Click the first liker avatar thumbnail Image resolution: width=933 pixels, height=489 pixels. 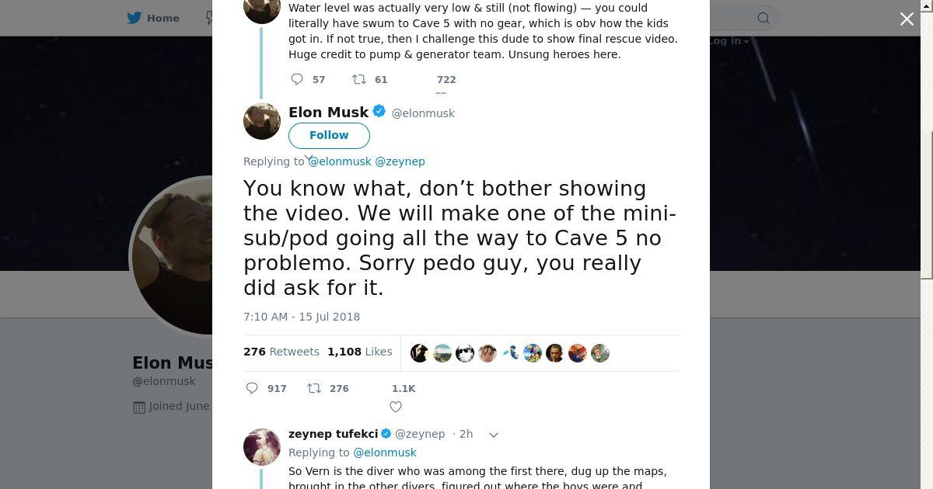coord(420,353)
